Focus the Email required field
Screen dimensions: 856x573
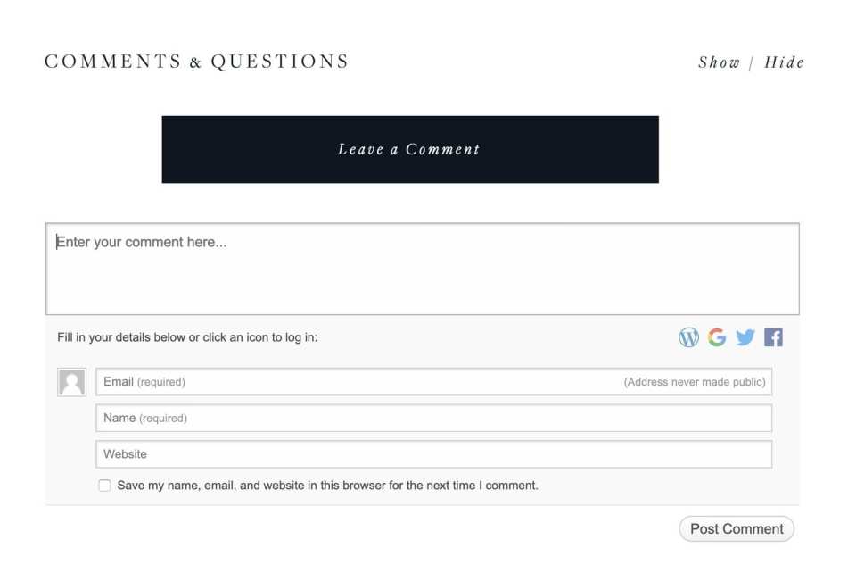433,381
